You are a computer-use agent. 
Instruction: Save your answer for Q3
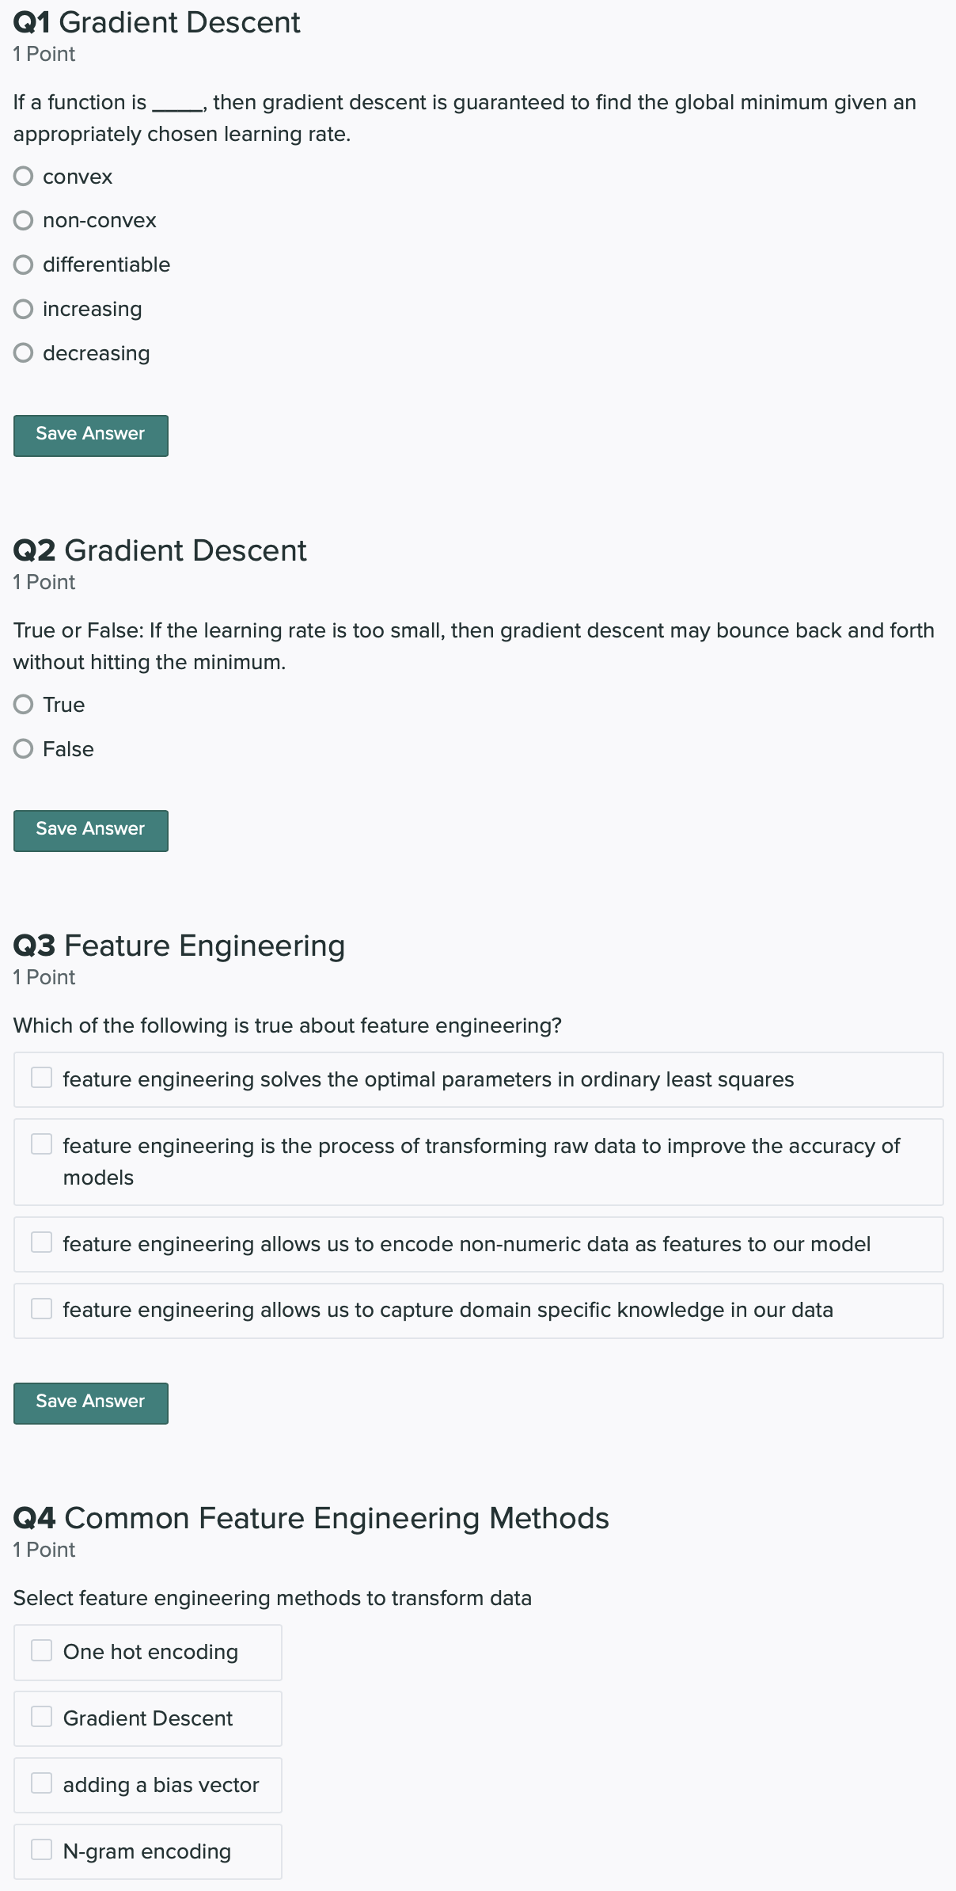(90, 1402)
